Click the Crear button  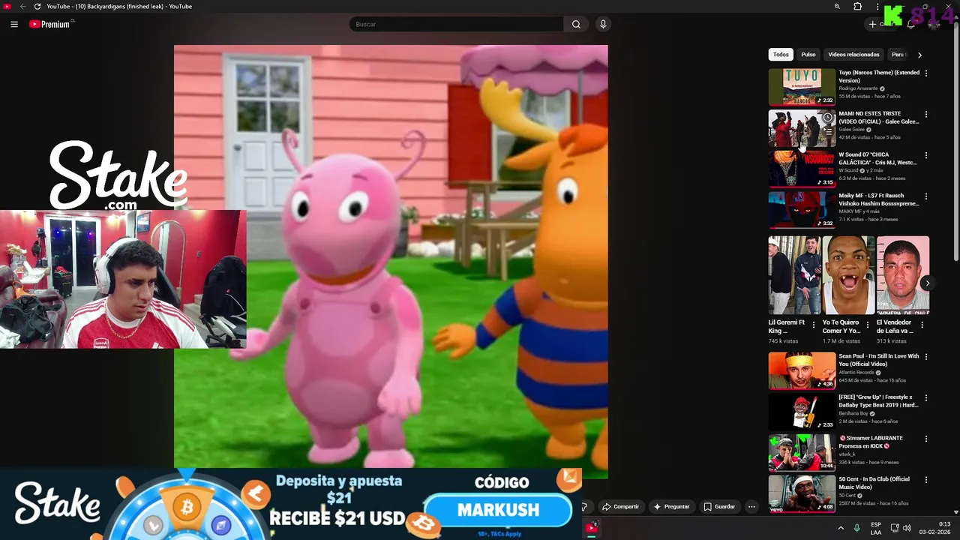point(880,24)
